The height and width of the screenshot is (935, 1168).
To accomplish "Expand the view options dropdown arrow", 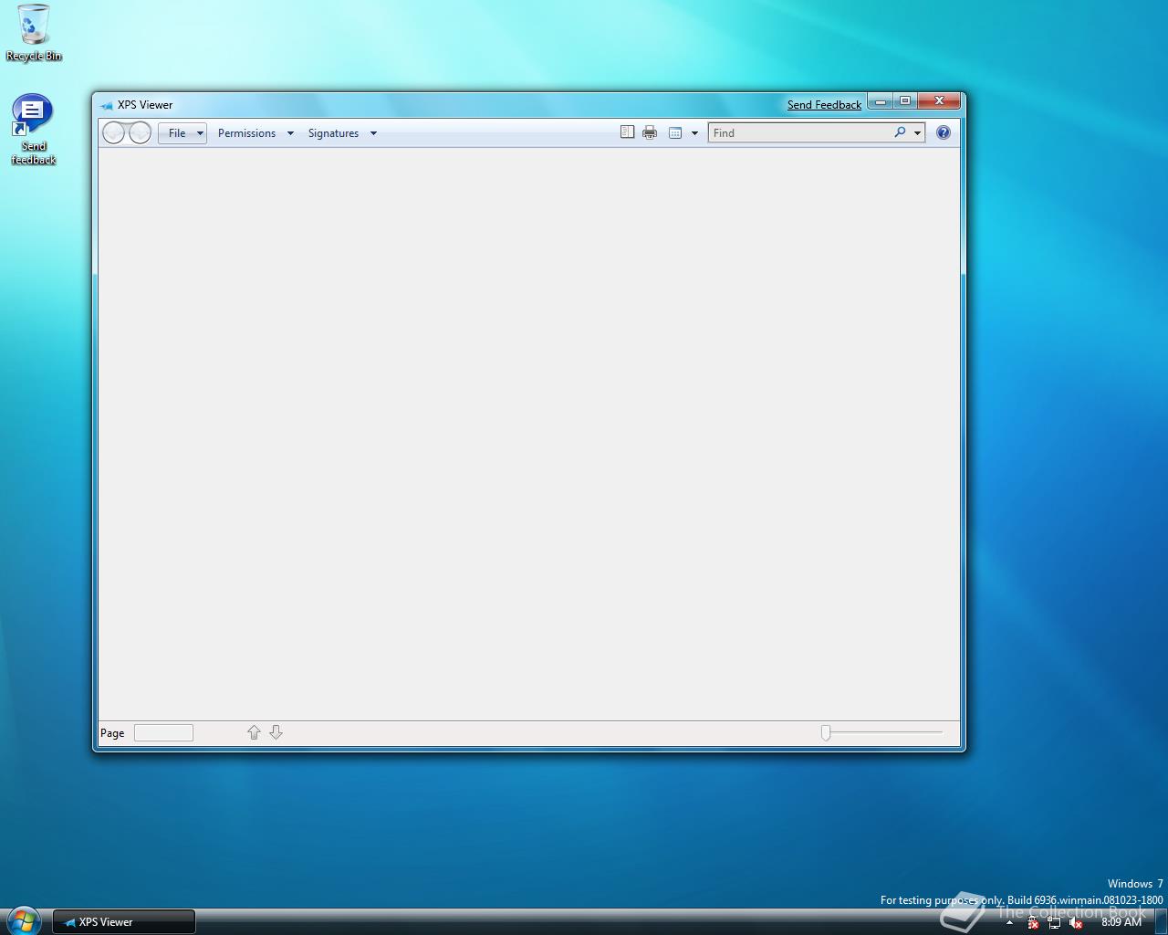I will click(694, 133).
